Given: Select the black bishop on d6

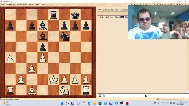Looking at the screenshot, I should click(x=43, y=36).
